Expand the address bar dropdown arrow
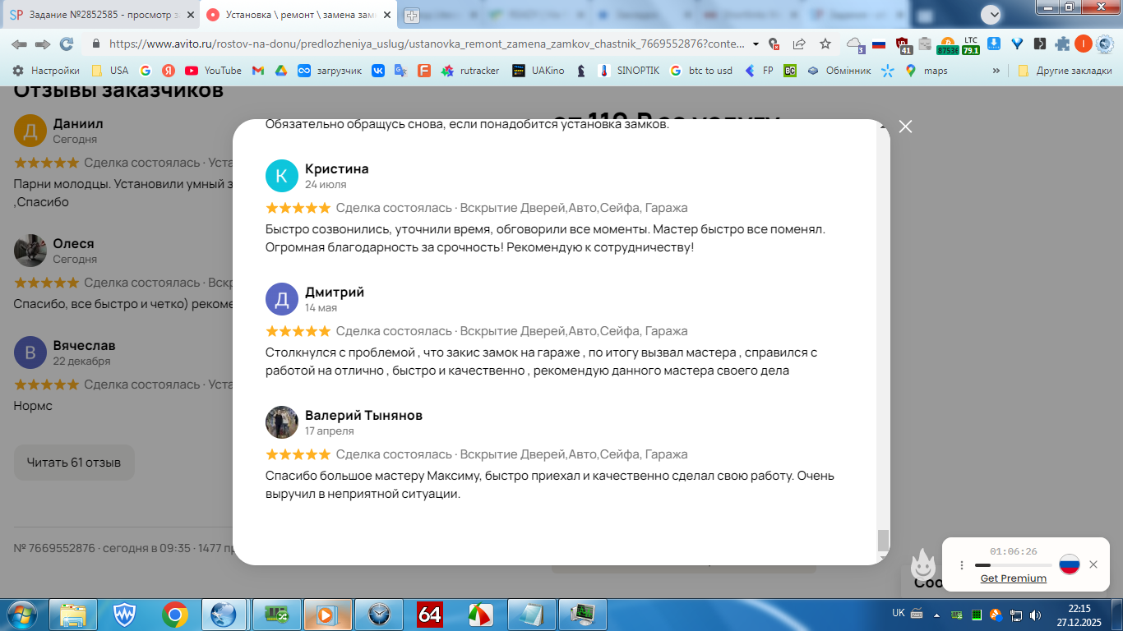The width and height of the screenshot is (1123, 631). [x=756, y=44]
